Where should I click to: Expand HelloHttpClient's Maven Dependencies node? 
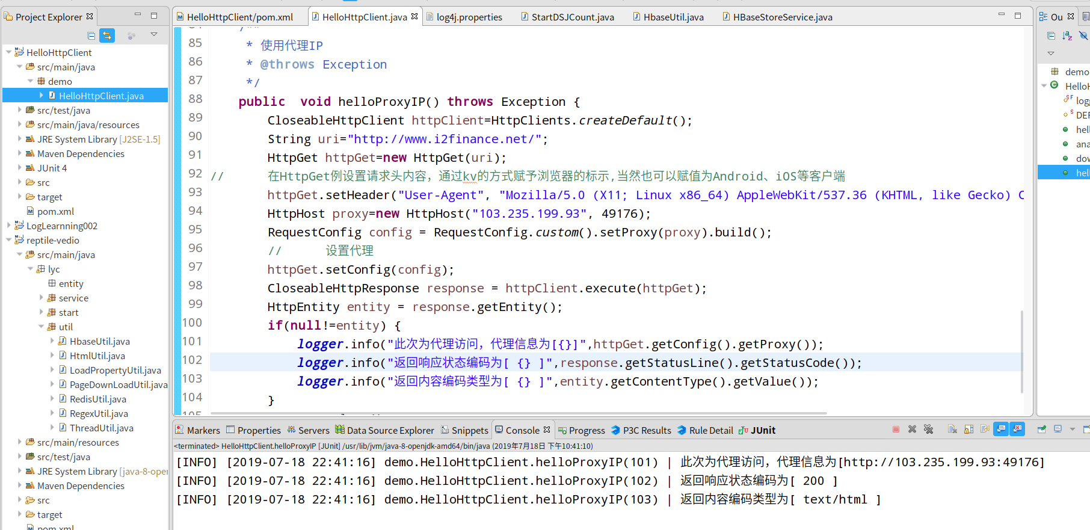pos(19,153)
